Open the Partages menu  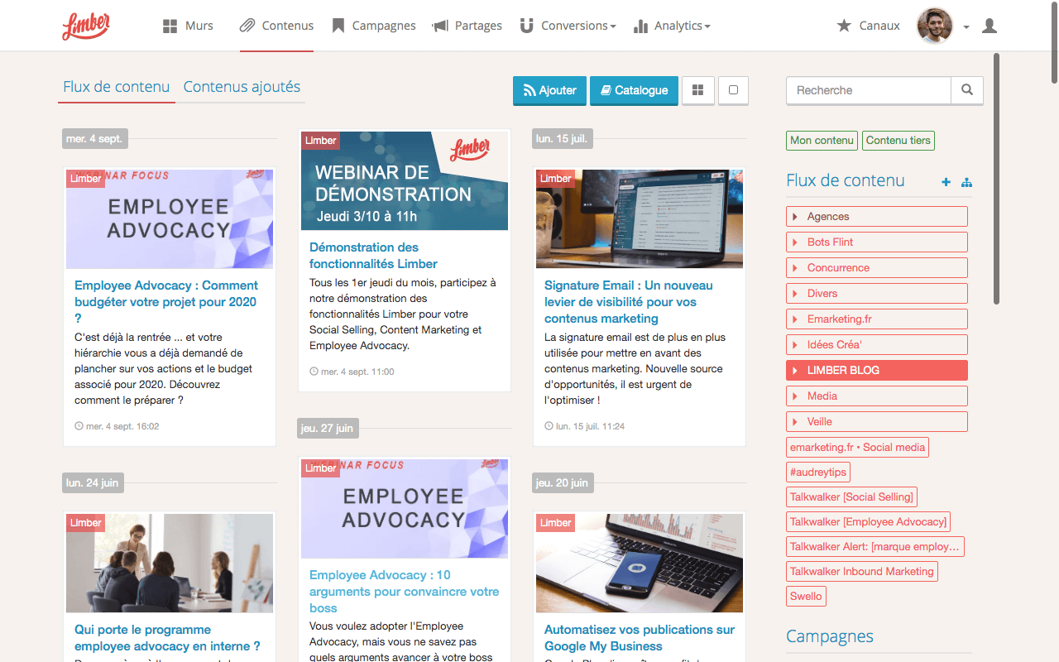tap(467, 26)
